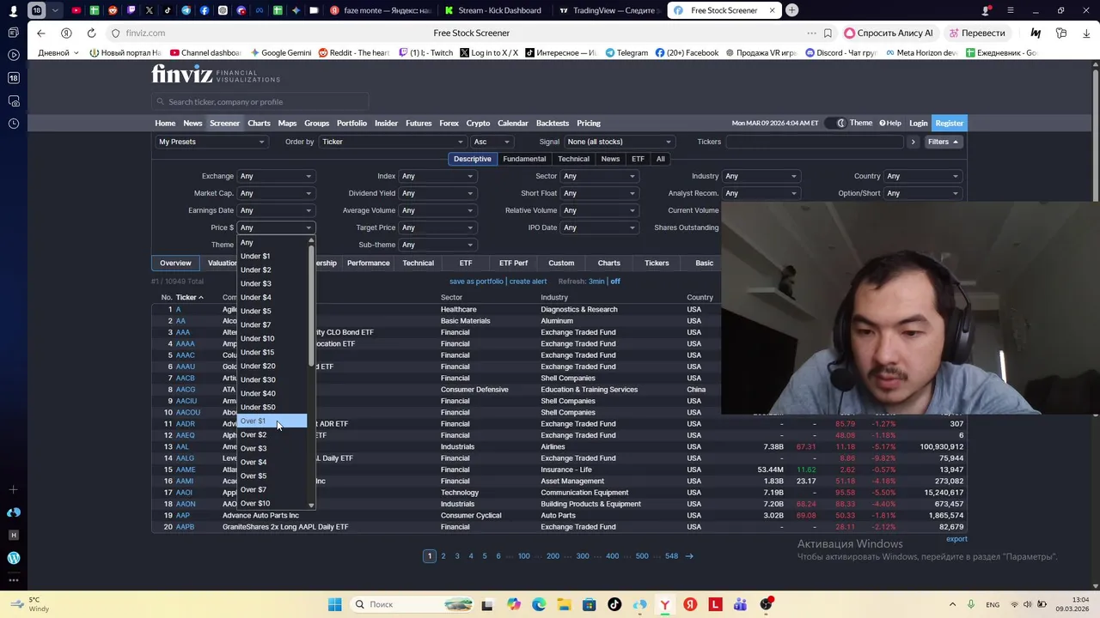Open Windows Start menu

coord(334,604)
